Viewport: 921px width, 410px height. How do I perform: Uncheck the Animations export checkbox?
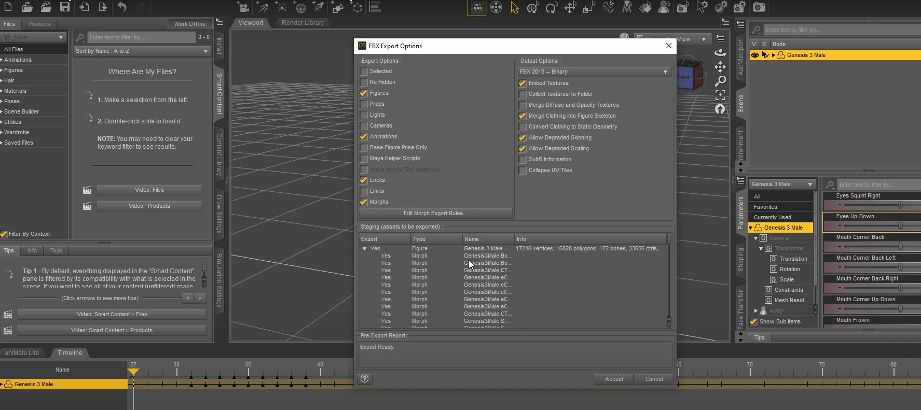pos(364,137)
